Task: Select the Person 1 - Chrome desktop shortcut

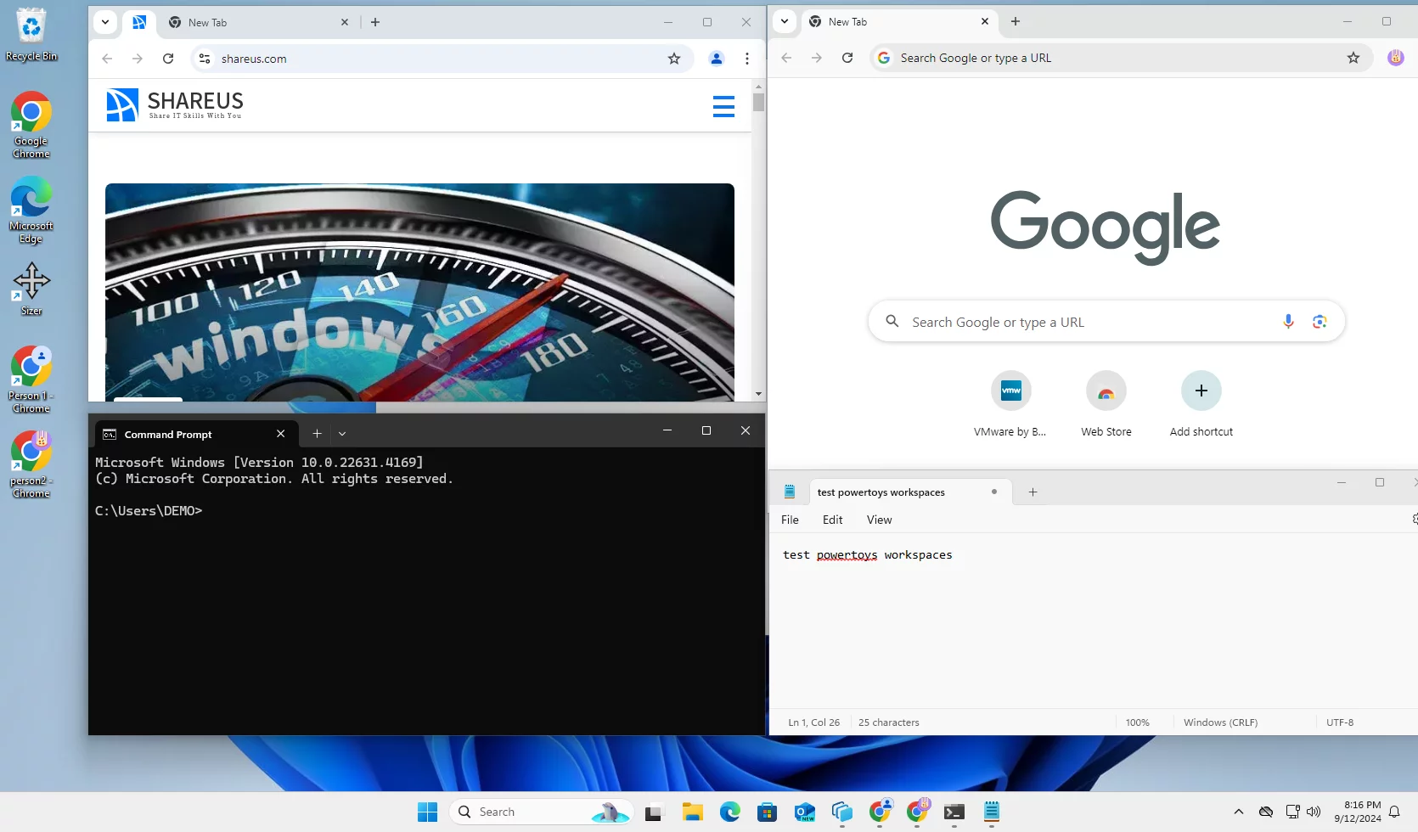Action: pos(31,379)
